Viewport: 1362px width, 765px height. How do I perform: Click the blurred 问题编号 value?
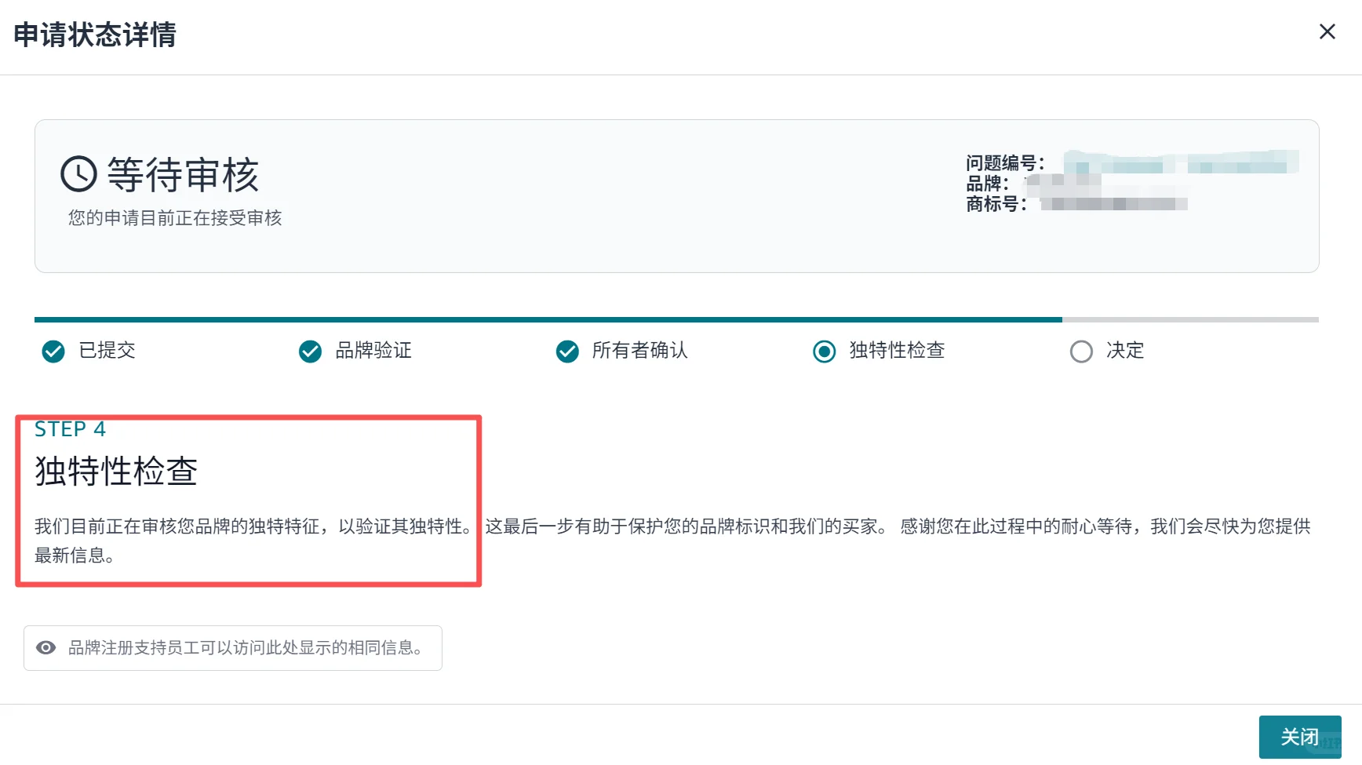point(1181,162)
